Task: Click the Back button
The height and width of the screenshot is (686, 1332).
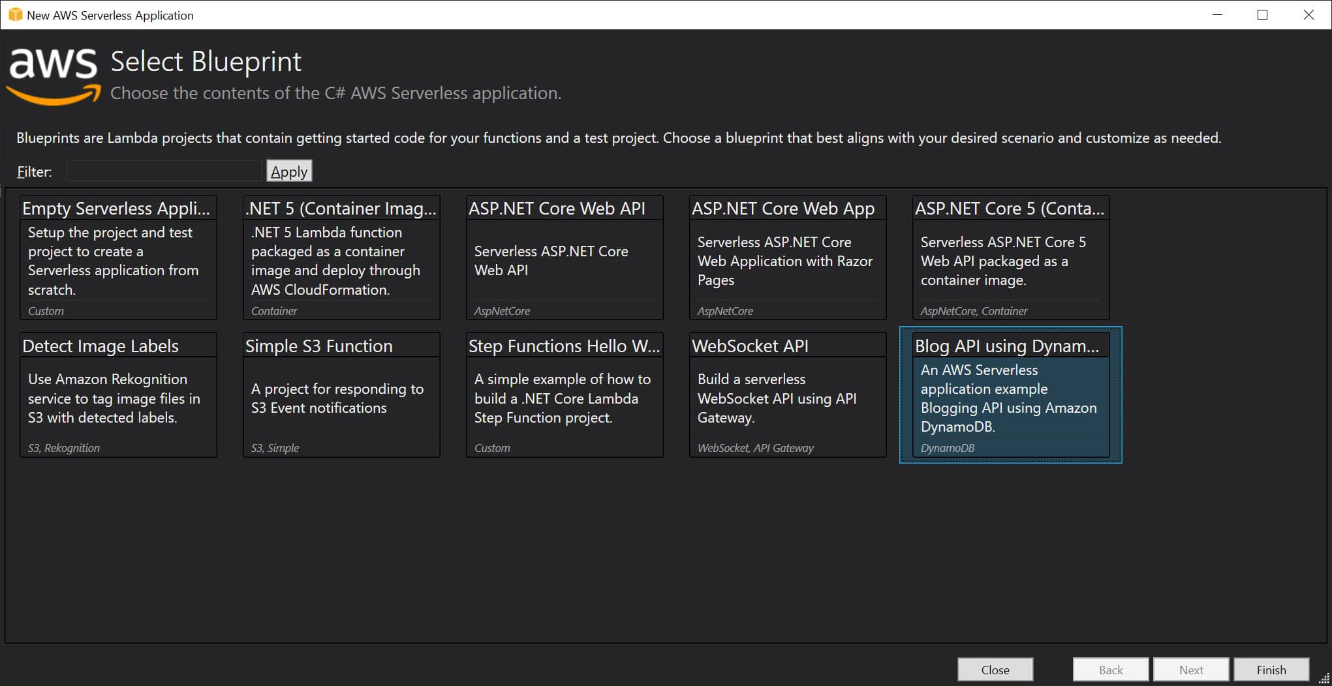Action: [1111, 670]
